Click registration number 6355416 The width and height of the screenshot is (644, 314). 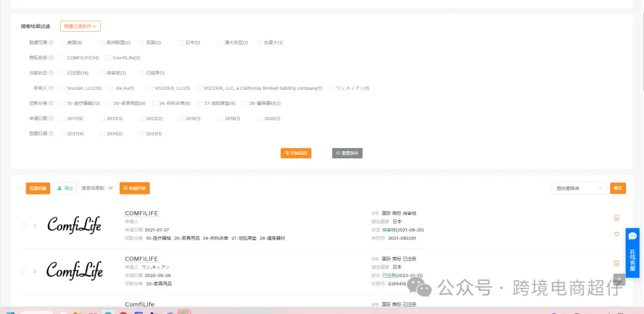397,284
